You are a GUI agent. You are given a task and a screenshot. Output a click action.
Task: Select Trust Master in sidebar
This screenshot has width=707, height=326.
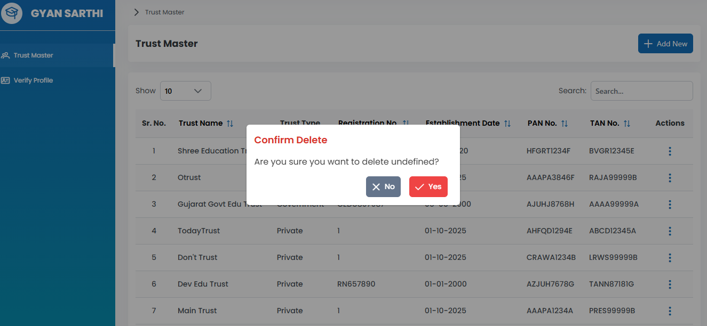coord(33,55)
